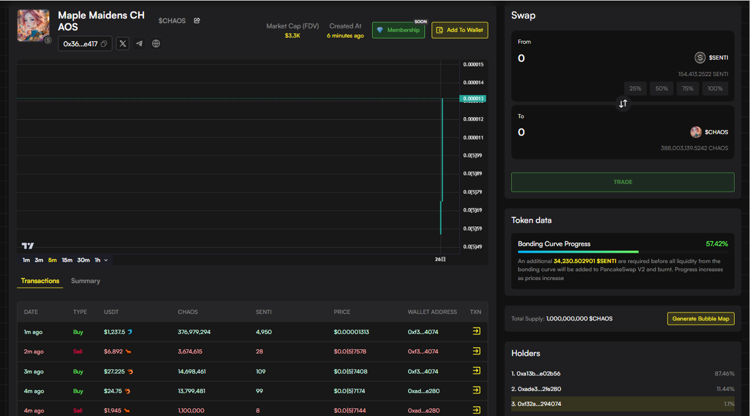
Task: Open transaction link for the $1,237.5 buy
Action: (476, 331)
